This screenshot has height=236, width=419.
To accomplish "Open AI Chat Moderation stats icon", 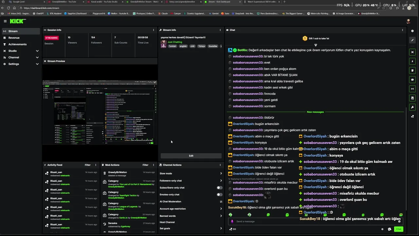I will [x=221, y=202].
